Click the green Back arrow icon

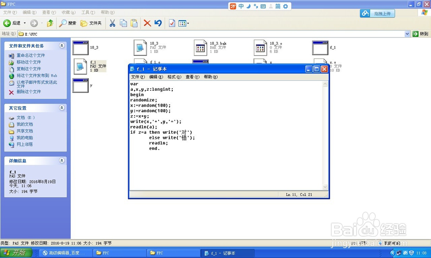click(x=7, y=23)
